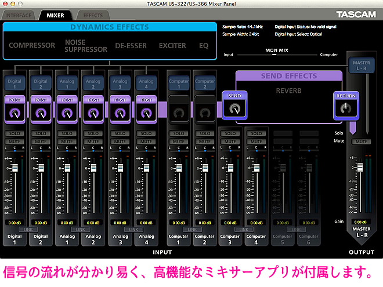Mute the Digital 2 channel
Screen dimensions: 383x287
pyautogui.click(x=41, y=141)
